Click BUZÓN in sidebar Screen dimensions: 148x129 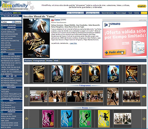(4, 49)
